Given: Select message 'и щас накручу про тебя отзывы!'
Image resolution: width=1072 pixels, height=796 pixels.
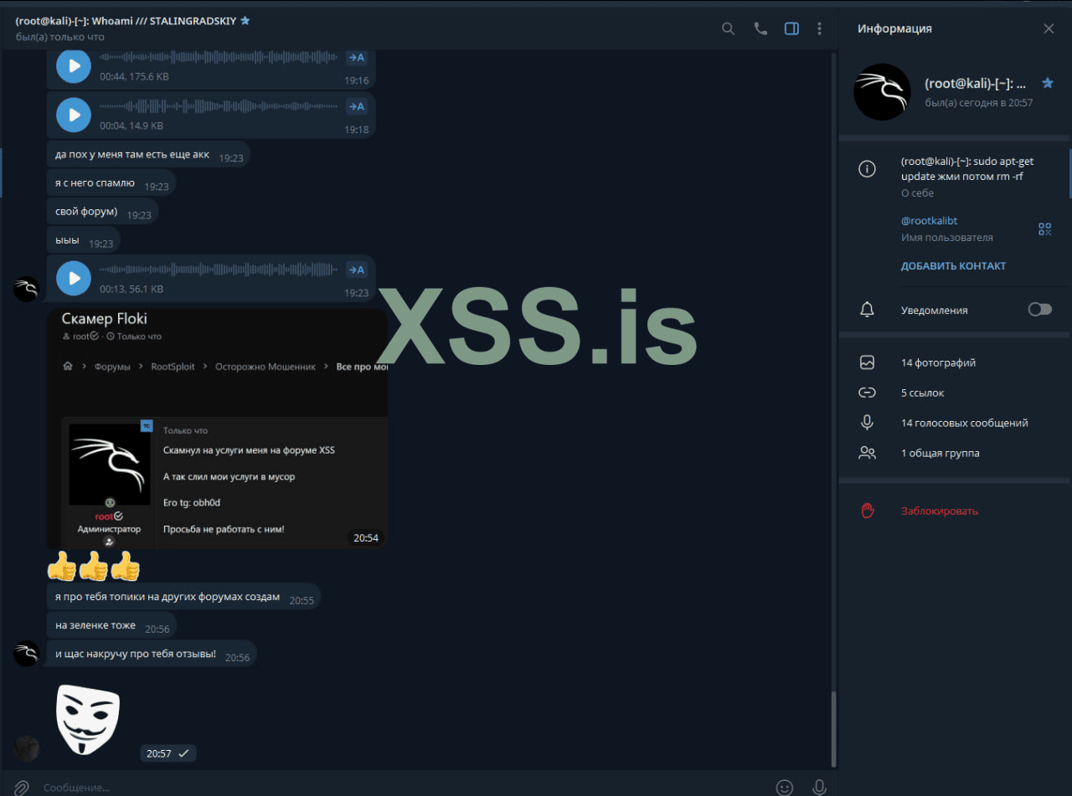Looking at the screenshot, I should point(152,655).
